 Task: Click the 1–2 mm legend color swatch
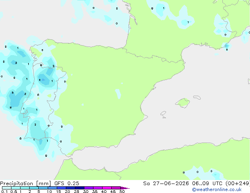pyautogui.click(x=25, y=188)
